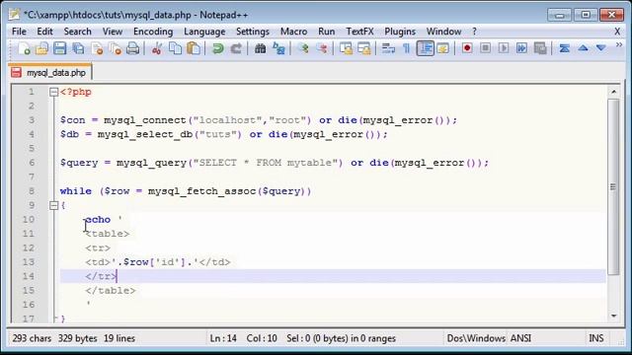This screenshot has height=355, width=632.
Task: Close all documents icon
Action: click(115, 48)
